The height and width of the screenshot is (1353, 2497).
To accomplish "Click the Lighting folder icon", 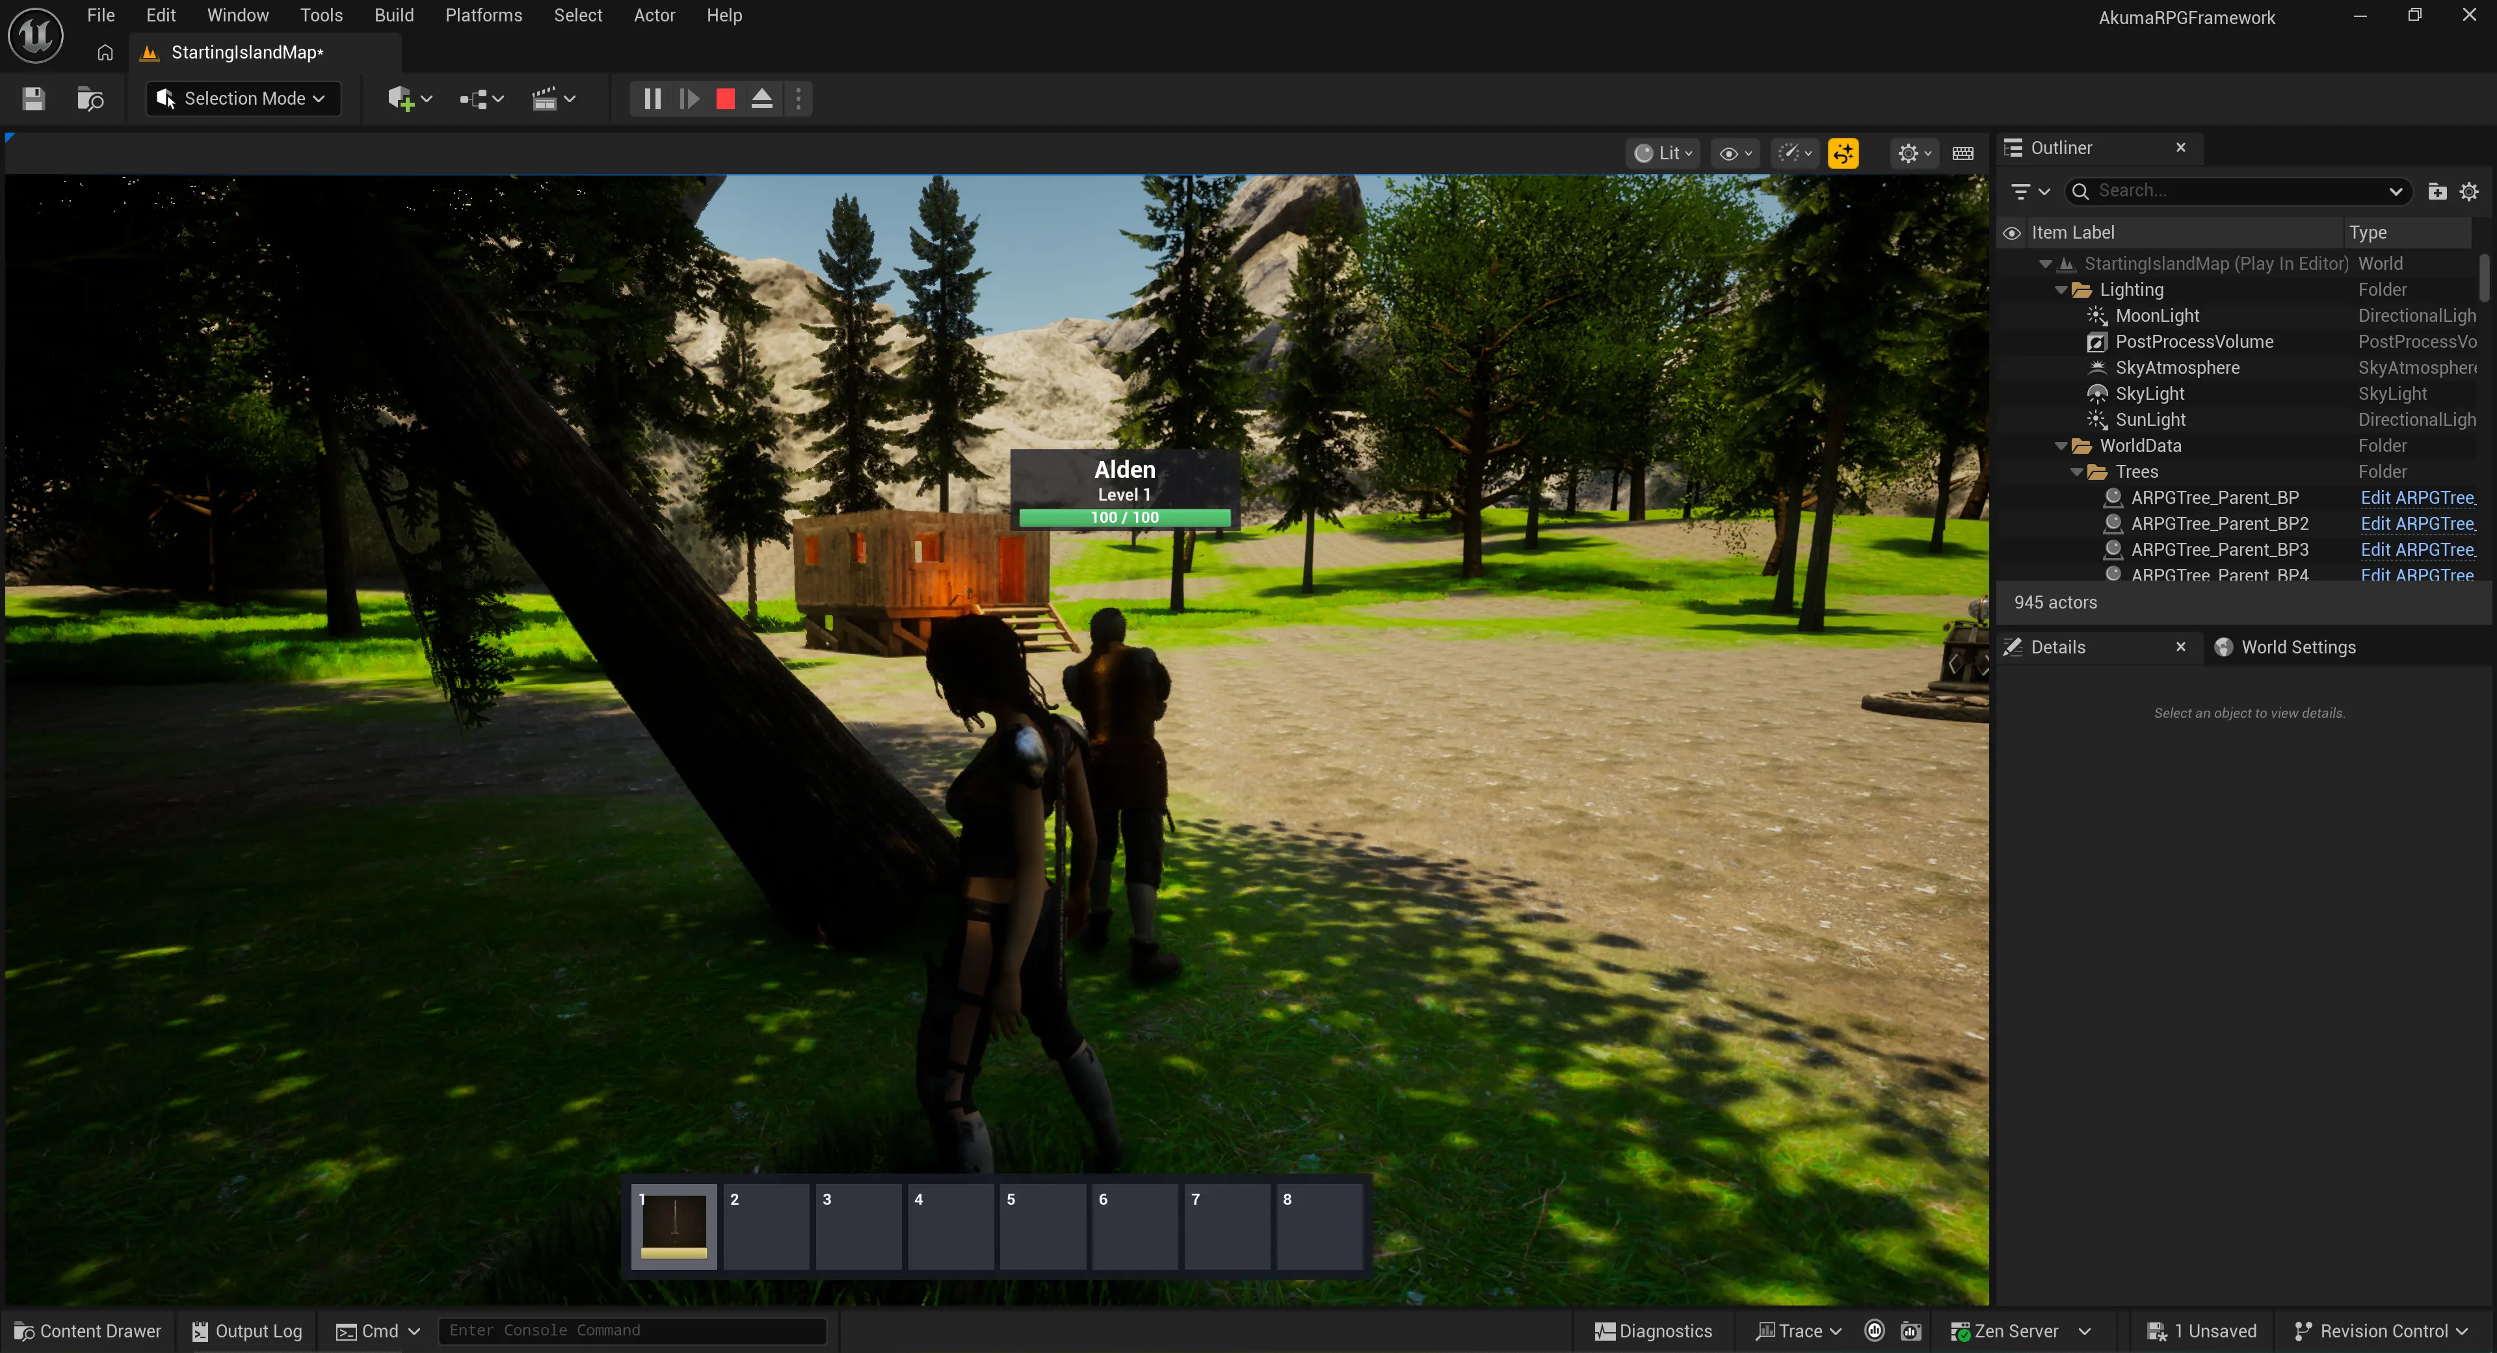I will click(2081, 290).
